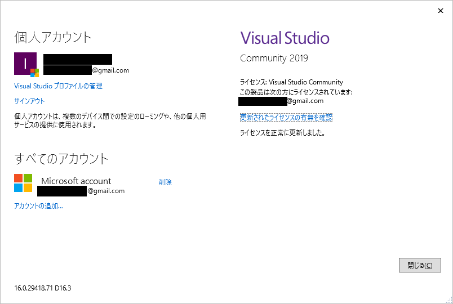The width and height of the screenshot is (453, 304).
Task: Click the この製品は次の方にライセンスされています text
Action: coord(296,92)
